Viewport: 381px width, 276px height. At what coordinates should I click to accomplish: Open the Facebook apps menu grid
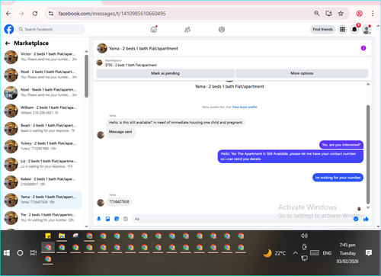pyautogui.click(x=342, y=30)
